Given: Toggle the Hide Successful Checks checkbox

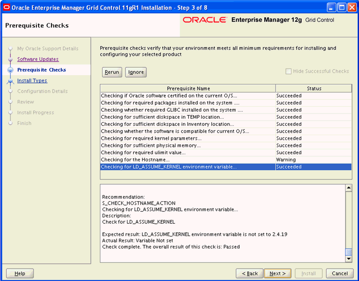Looking at the screenshot, I should pos(288,71).
